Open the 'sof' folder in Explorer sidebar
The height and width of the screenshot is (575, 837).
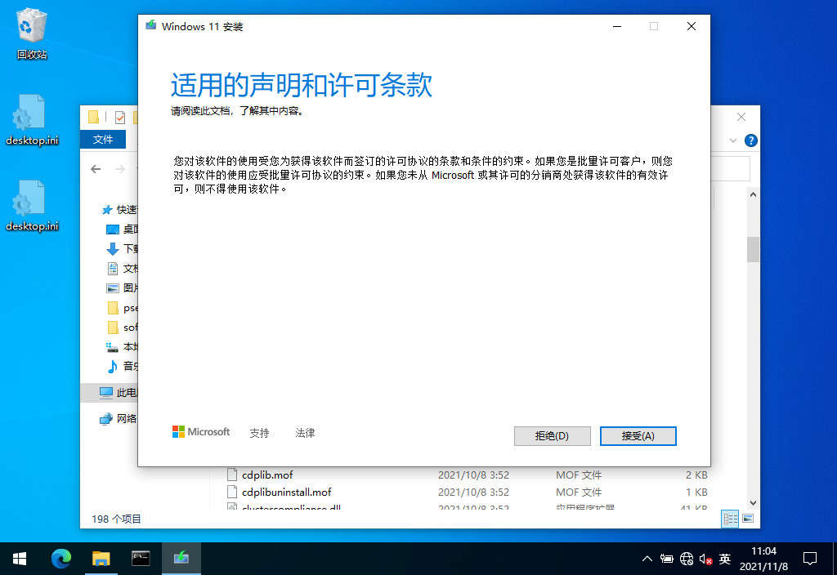click(122, 327)
